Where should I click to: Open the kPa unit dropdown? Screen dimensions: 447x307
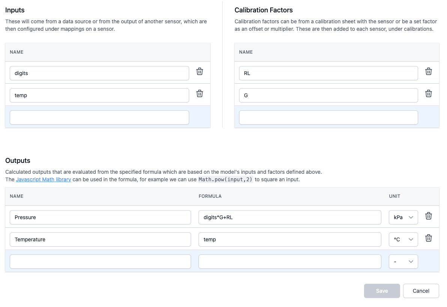click(403, 217)
